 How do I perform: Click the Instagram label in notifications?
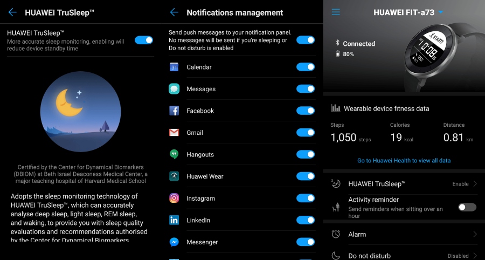200,199
